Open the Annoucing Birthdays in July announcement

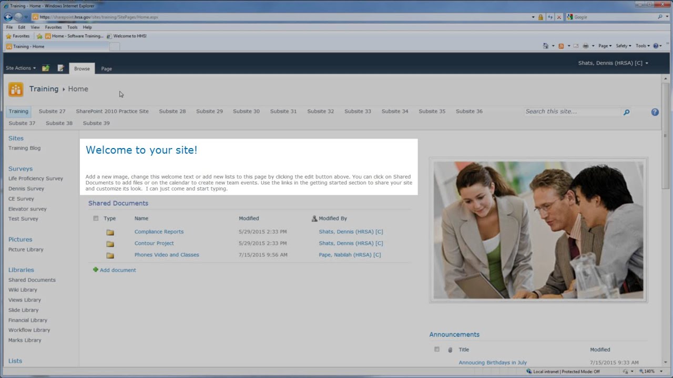point(493,362)
